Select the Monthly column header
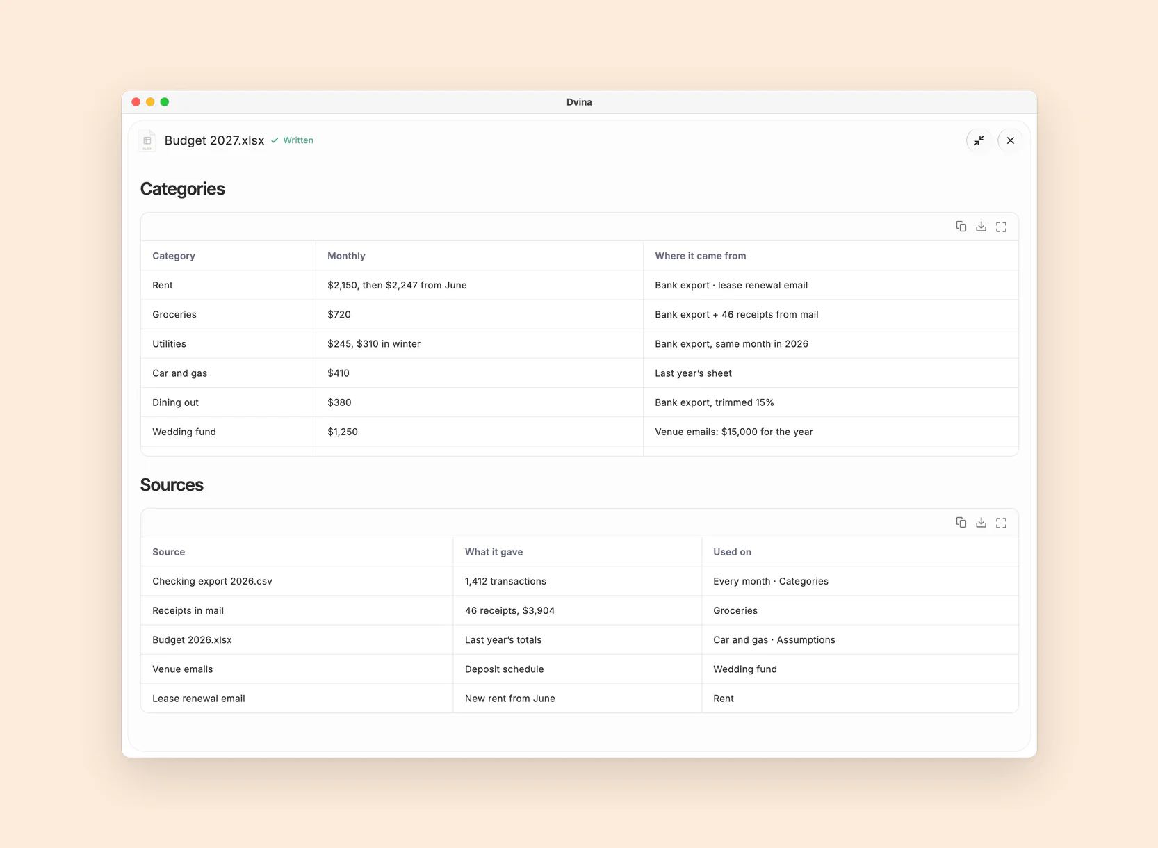Screen dimensions: 1158x848 click(479, 256)
